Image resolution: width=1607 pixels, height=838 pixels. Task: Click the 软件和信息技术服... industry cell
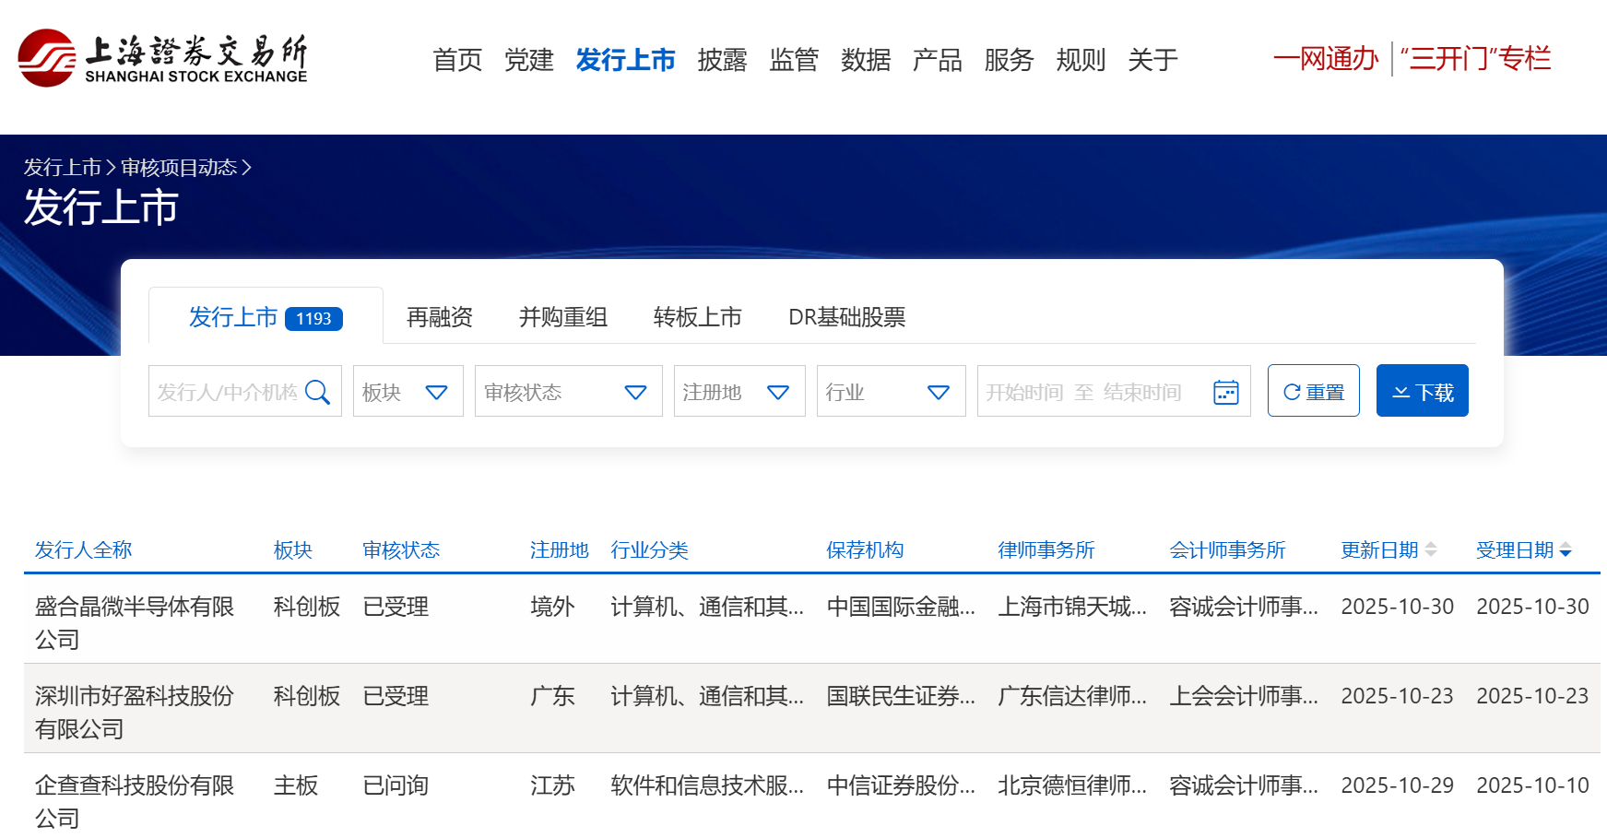click(707, 785)
